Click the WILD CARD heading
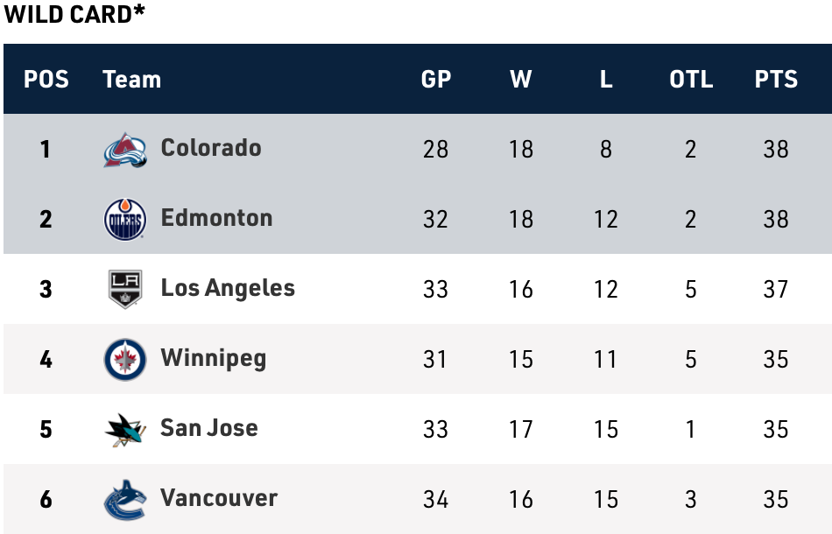832x534 pixels. 74,15
